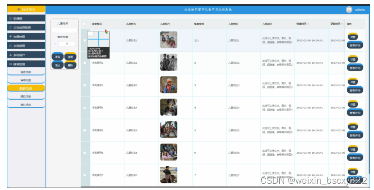Check the row checkbox for 求助编号3
The image size is (374, 190).
coord(85,85)
